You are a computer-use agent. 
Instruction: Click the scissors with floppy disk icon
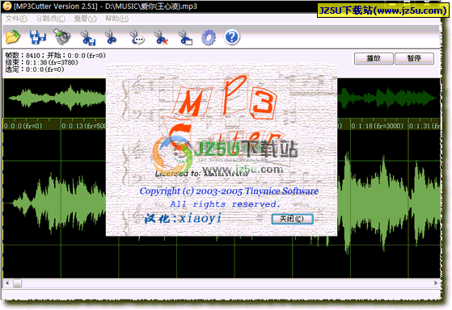(87, 38)
